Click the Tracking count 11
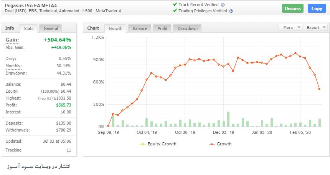This screenshot has width=330, height=175. [x=69, y=150]
